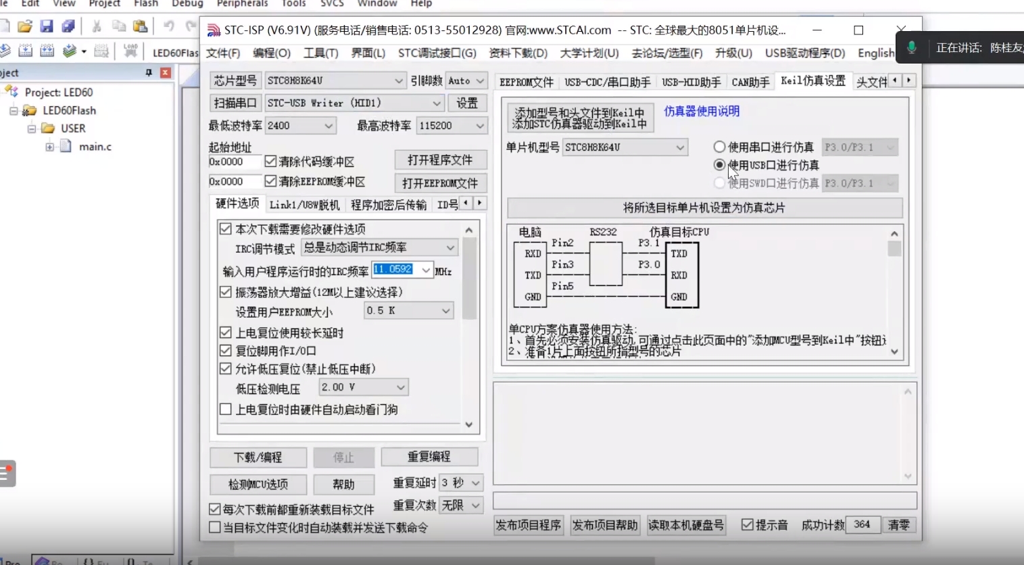
Task: Click 将所选目标单片机设置为仿真芯片 button
Action: (x=704, y=207)
